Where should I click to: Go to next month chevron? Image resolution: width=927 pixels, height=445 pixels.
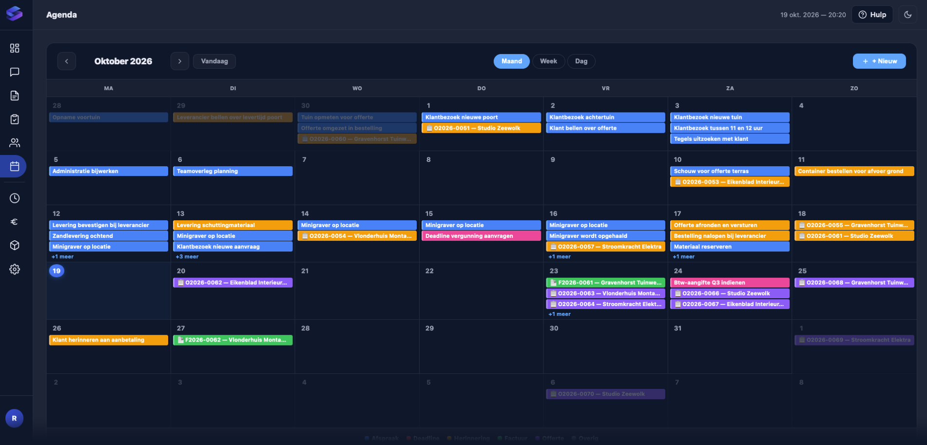point(180,61)
